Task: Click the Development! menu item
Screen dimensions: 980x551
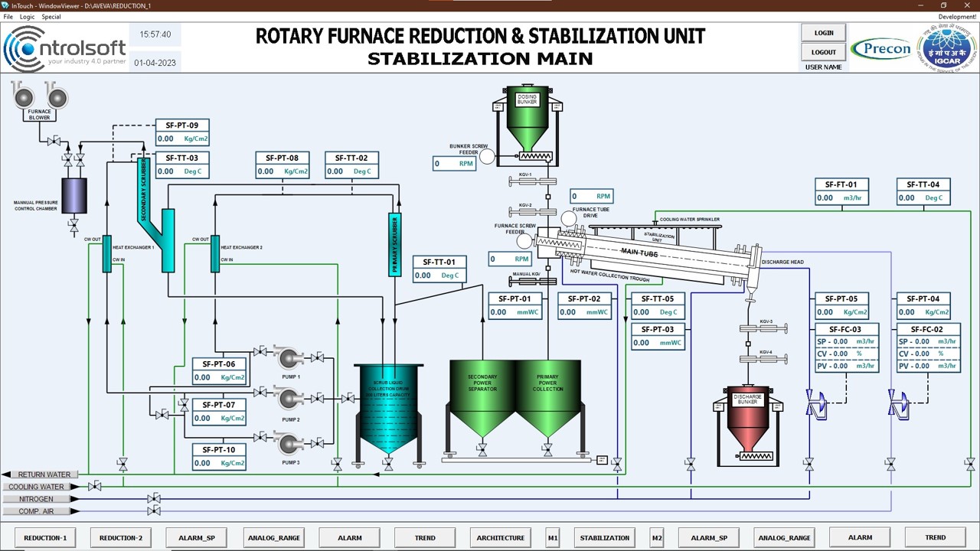Action: (x=957, y=17)
